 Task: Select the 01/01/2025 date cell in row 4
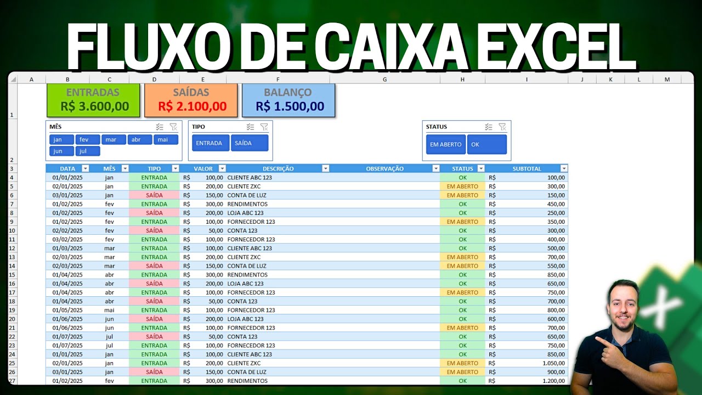[x=67, y=177]
